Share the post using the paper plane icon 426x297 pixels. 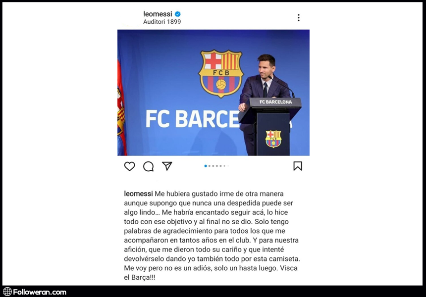coord(167,166)
